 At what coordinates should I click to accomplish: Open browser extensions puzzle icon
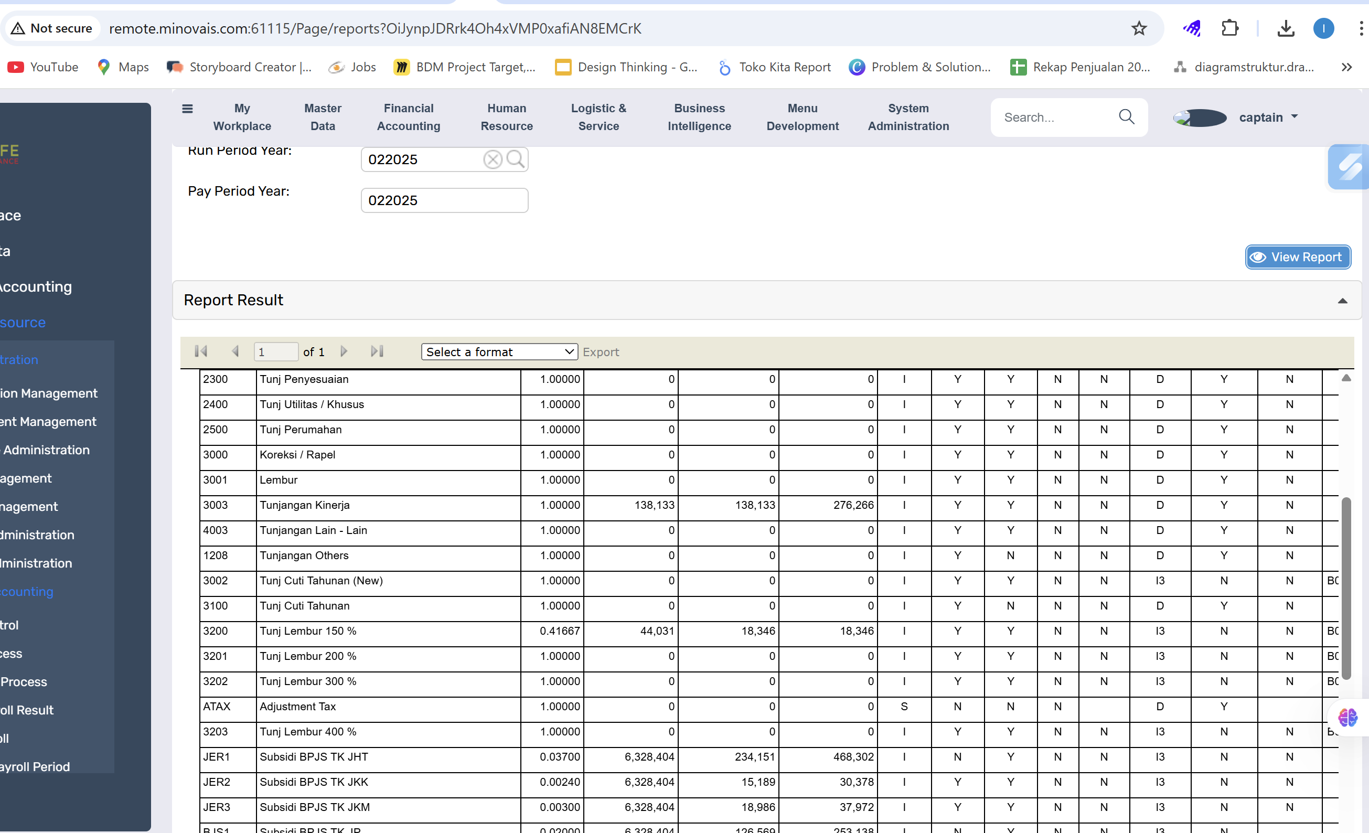1229,28
